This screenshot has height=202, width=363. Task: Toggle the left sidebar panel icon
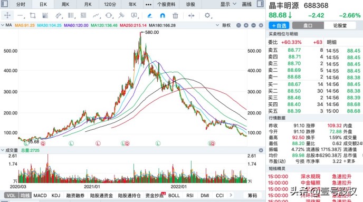point(4,4)
